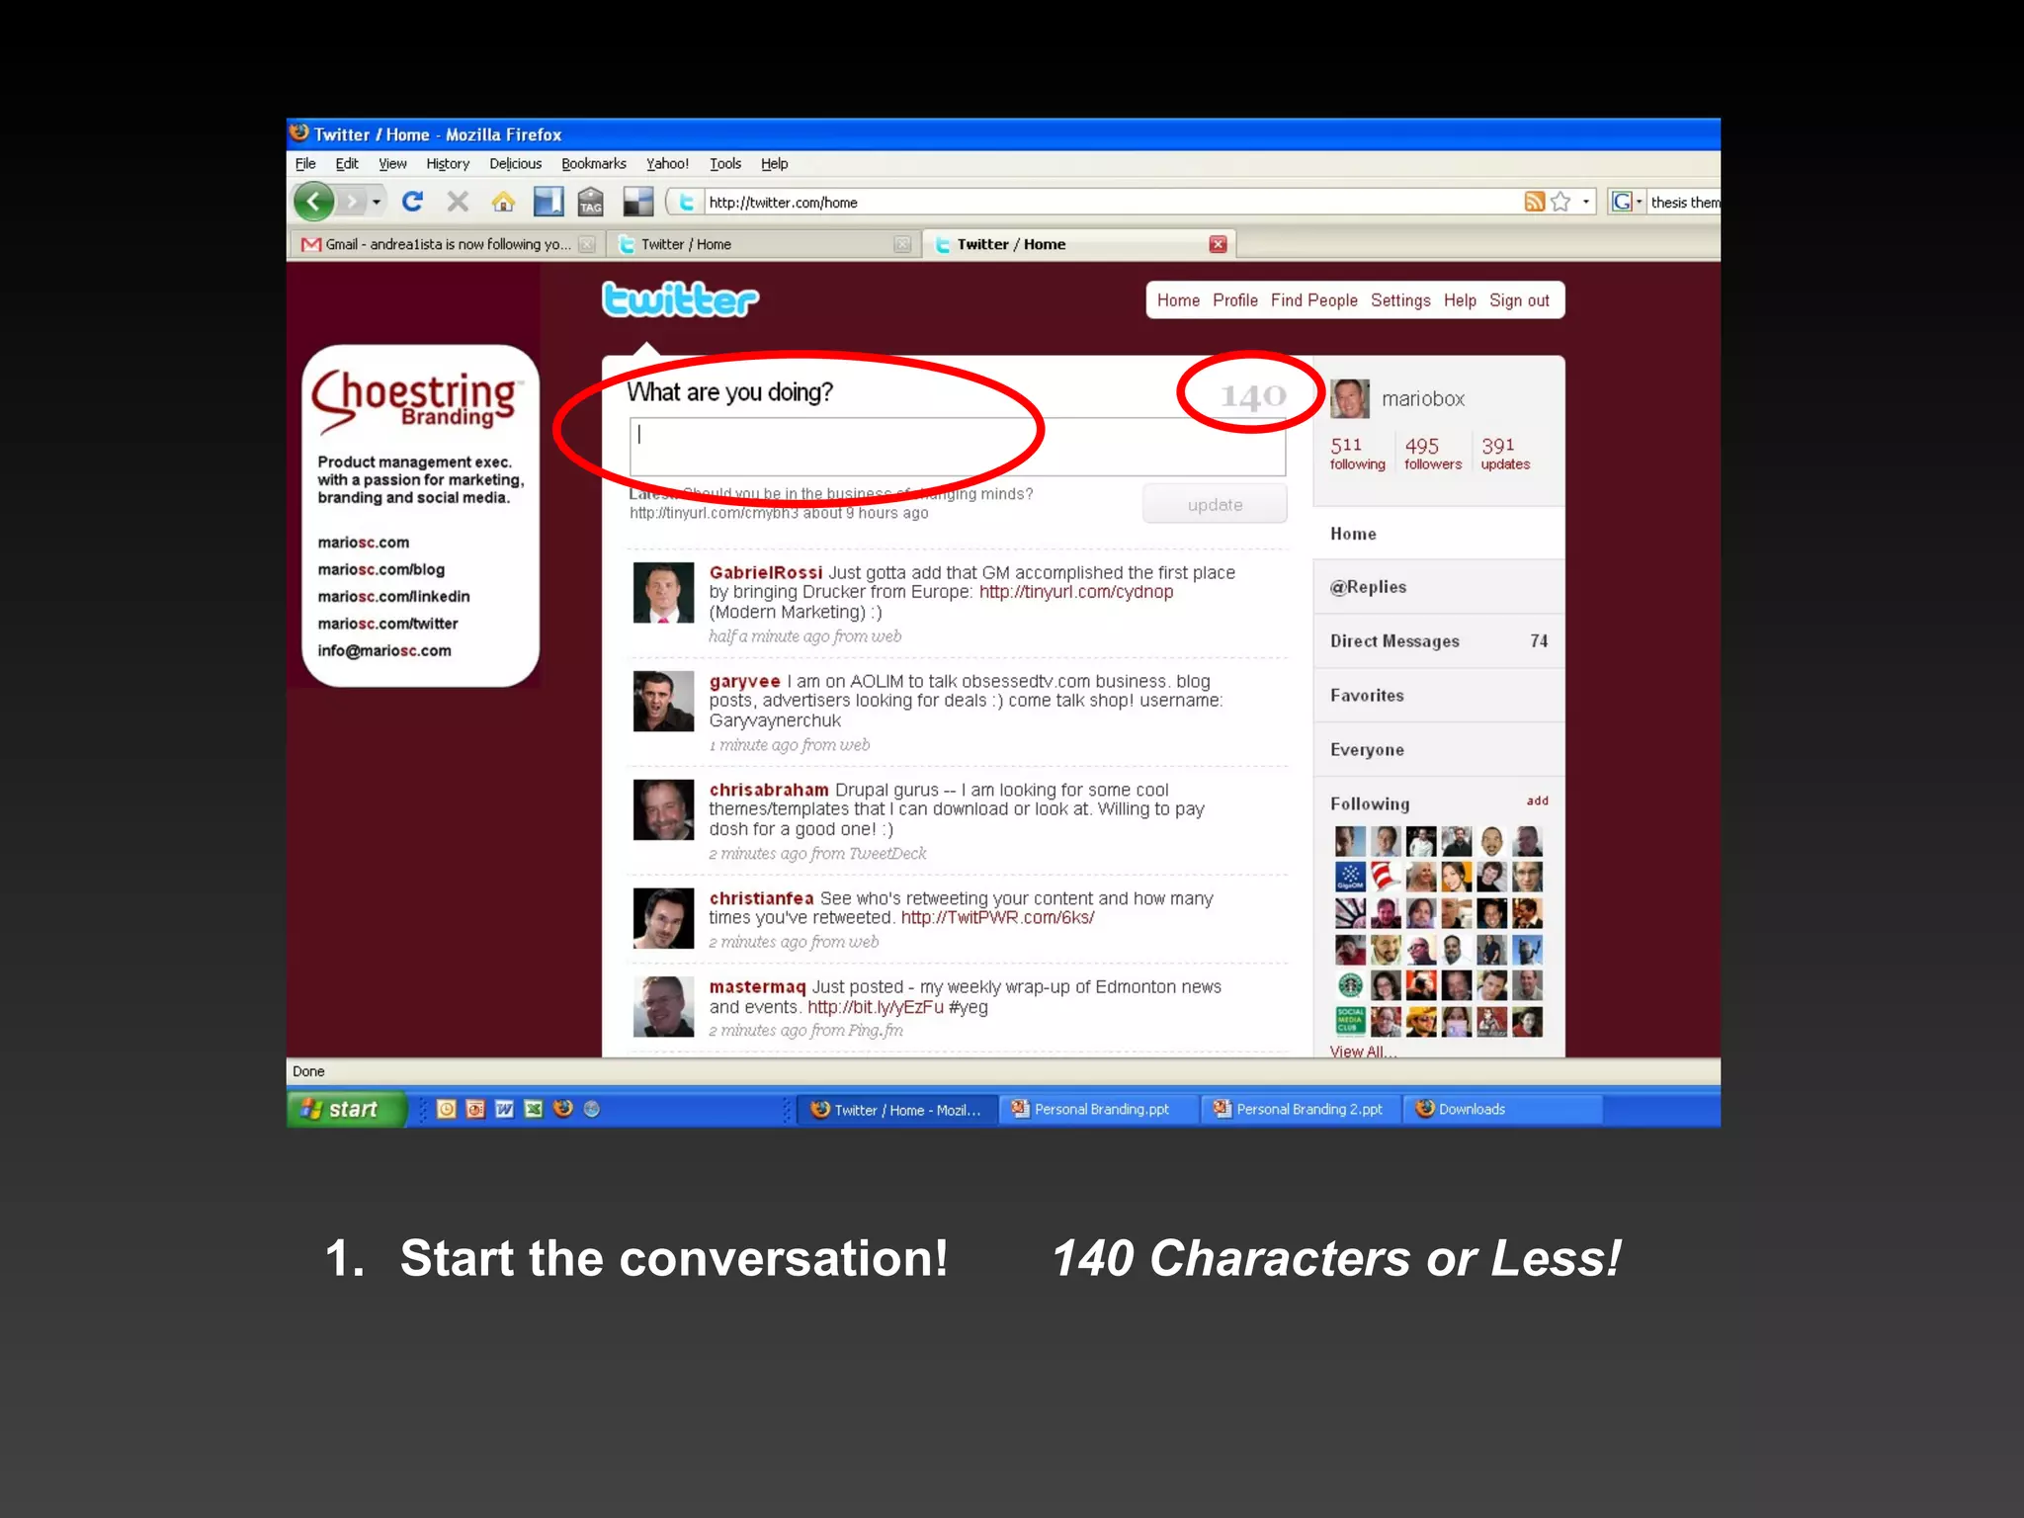Bookmark this page with the star icon

tap(1560, 202)
